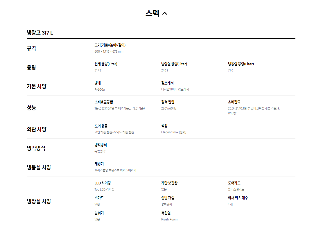
Task: Click the 디지털인버터 컴프레서 text
Action: tap(175, 89)
